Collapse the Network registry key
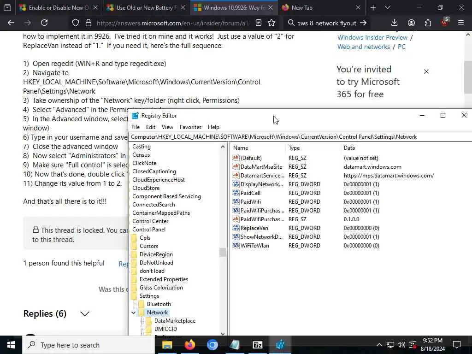The height and width of the screenshot is (354, 472). [133, 313]
